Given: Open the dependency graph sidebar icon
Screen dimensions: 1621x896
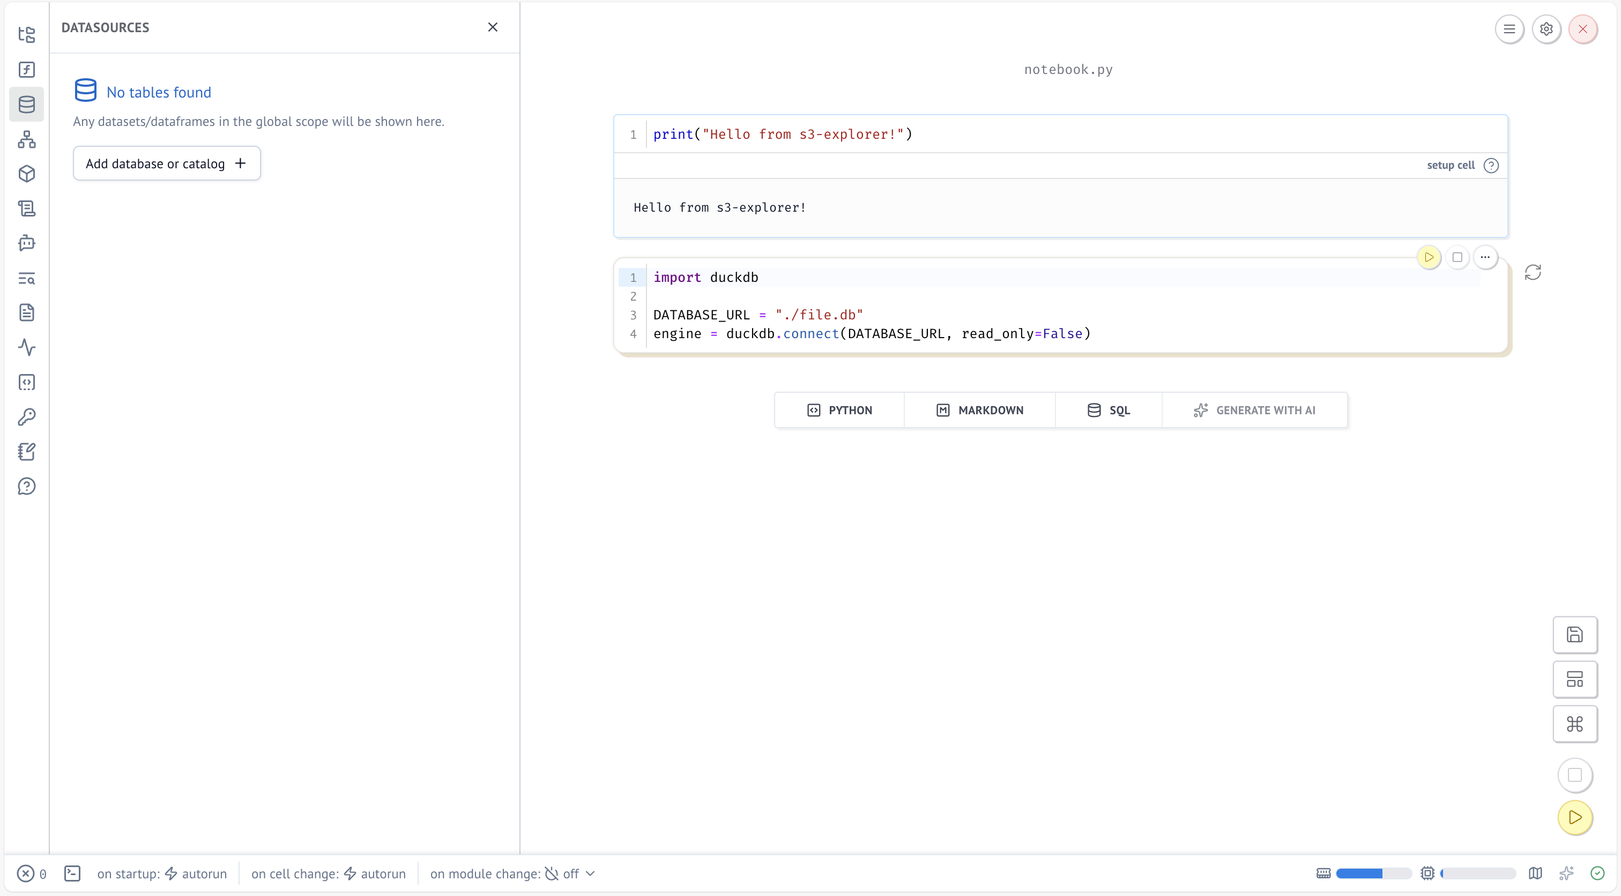Looking at the screenshot, I should click(x=26, y=139).
